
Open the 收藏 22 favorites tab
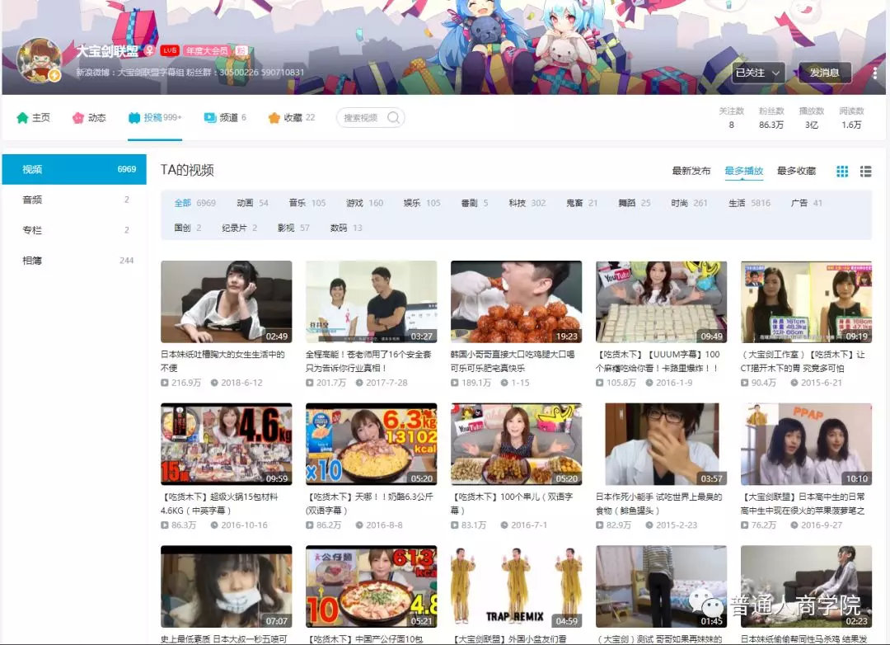coord(291,118)
